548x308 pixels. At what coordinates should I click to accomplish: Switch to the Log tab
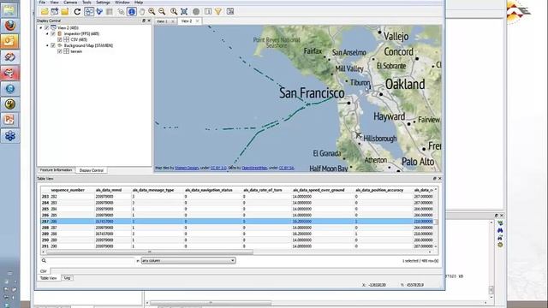pos(67,278)
